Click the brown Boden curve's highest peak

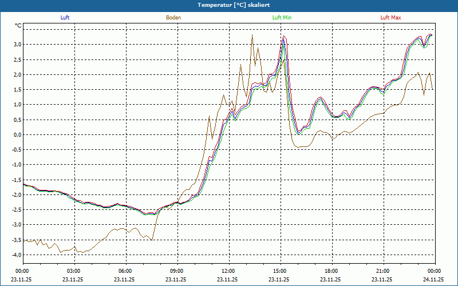(252, 35)
